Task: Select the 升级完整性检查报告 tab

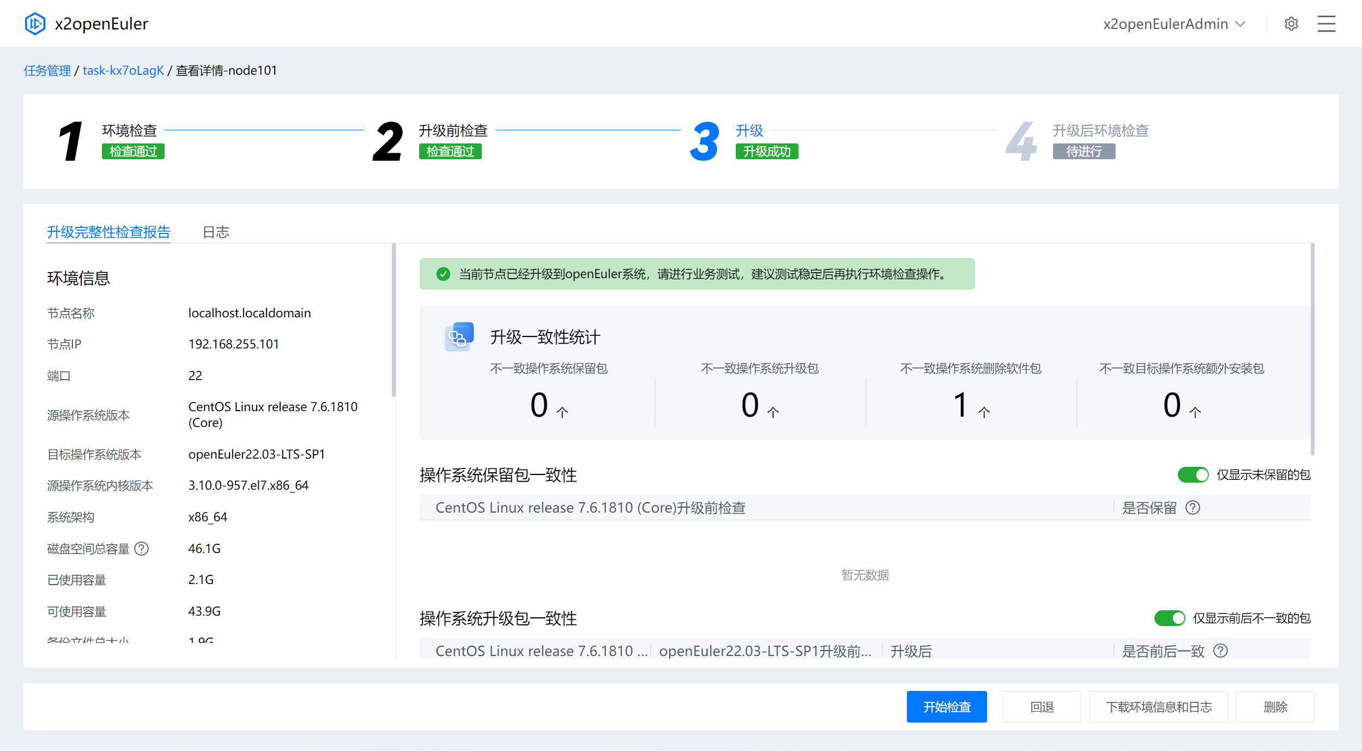Action: [108, 232]
